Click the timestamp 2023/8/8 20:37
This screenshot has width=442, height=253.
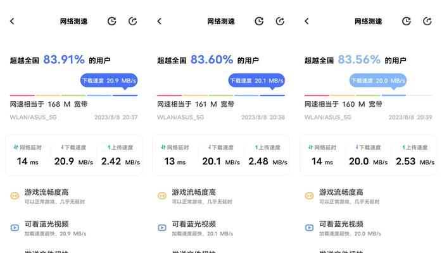(x=116, y=118)
